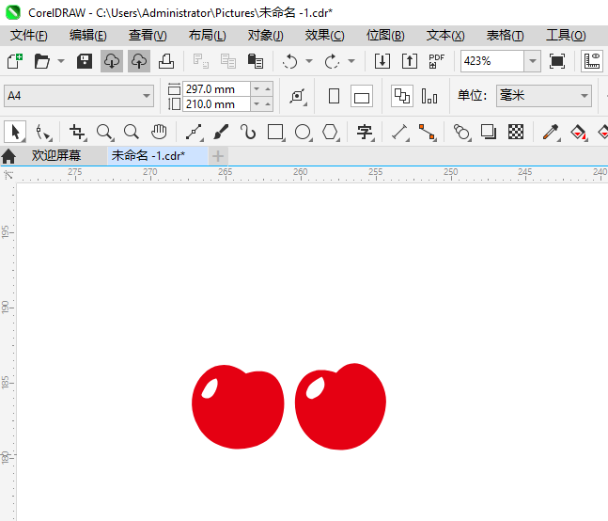This screenshot has width=608, height=521.
Task: Click the page width field 297.0 mm
Action: (216, 89)
